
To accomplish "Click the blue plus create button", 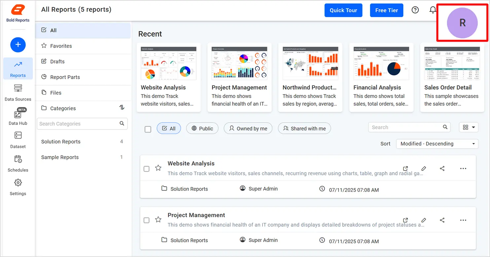I will click(x=18, y=45).
